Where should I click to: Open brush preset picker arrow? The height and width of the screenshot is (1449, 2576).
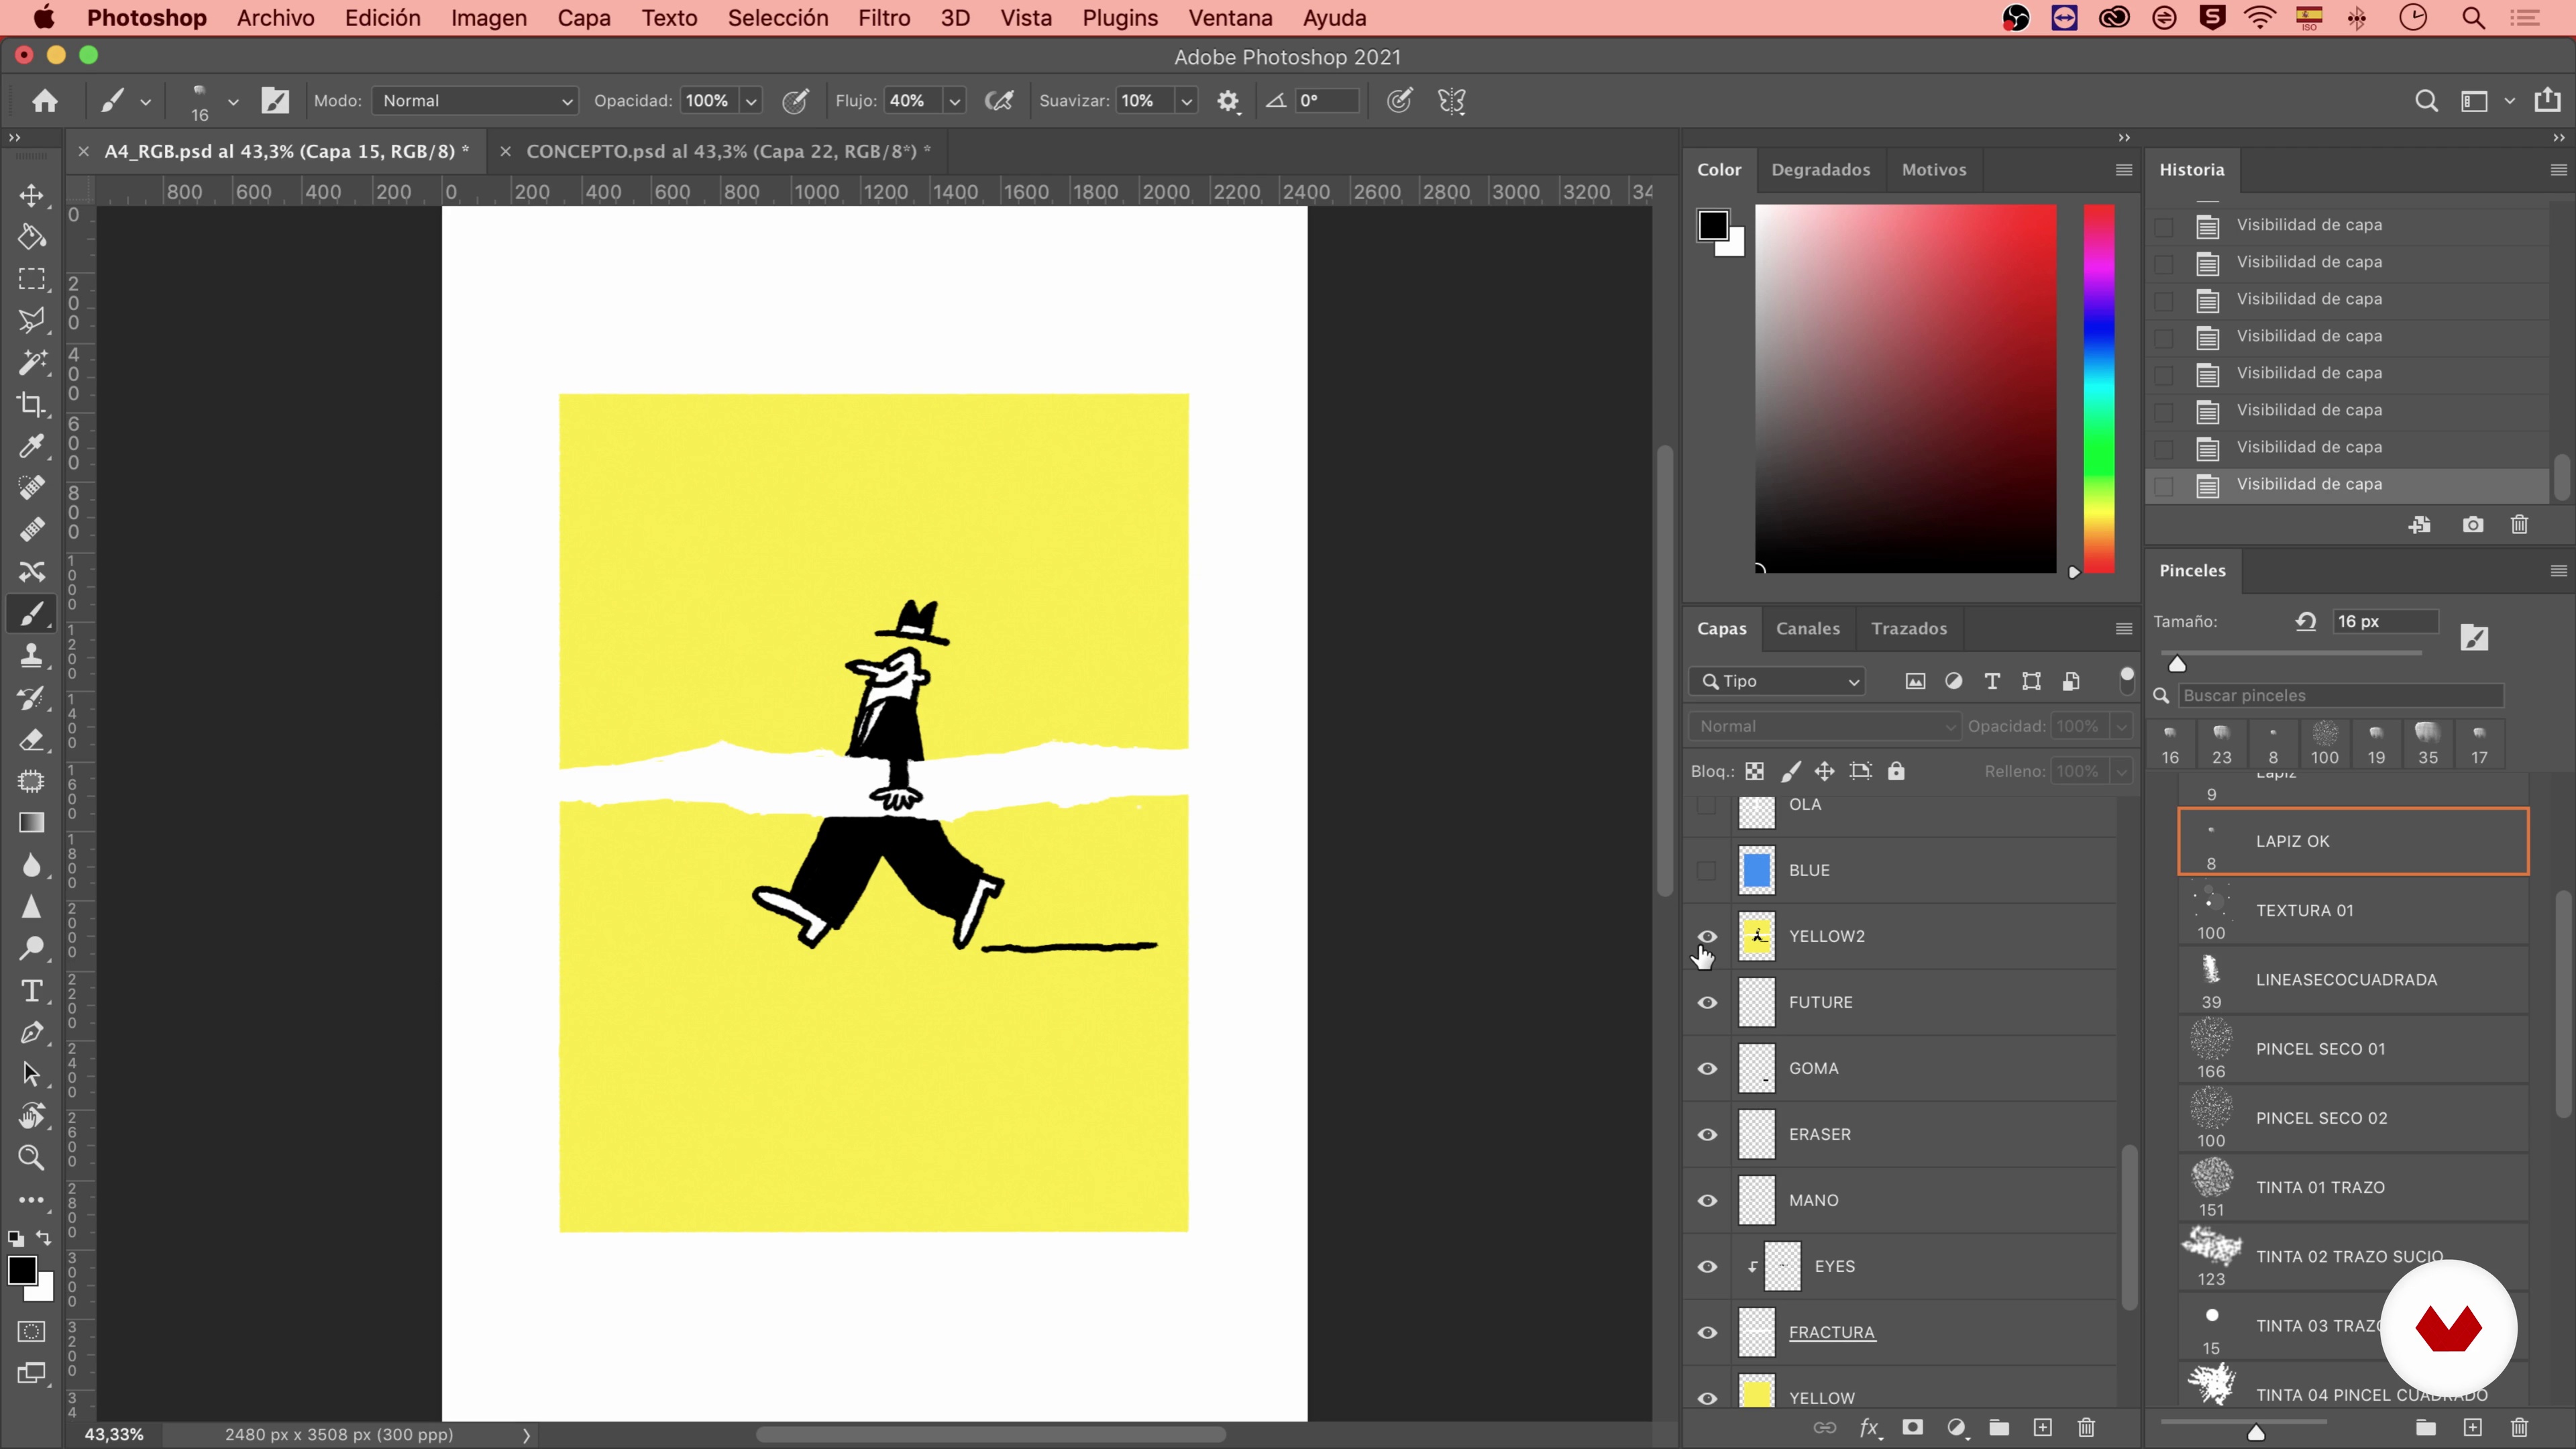point(233,101)
